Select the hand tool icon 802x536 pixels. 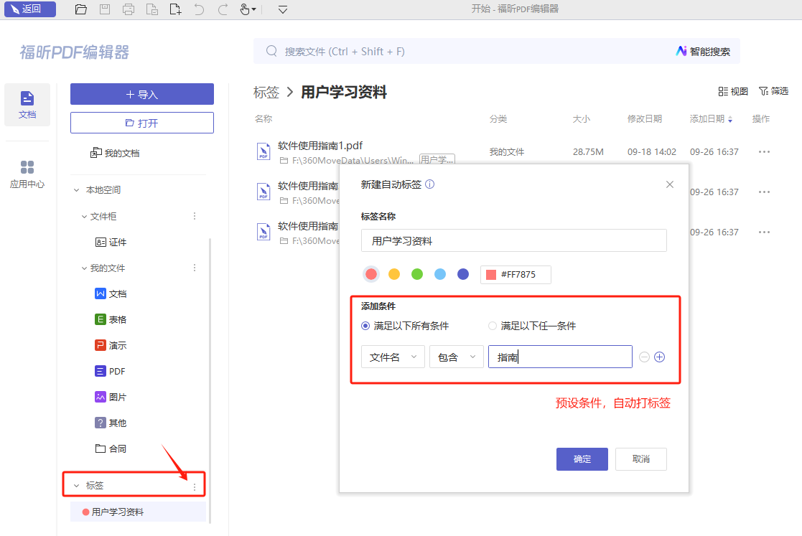(x=245, y=9)
